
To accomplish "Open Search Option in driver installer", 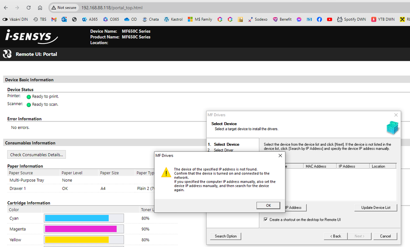I will click(226, 236).
